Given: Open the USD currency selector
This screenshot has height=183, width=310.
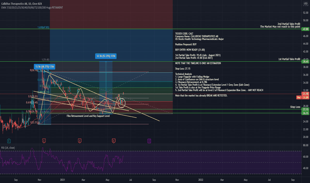Looking at the screenshot, I should click(306, 4).
